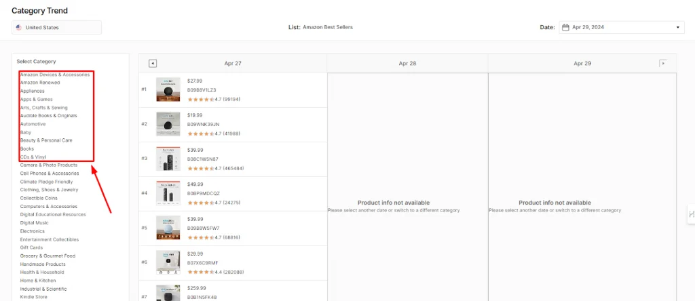Click ASIN text B07X6C9RMF

pos(202,262)
